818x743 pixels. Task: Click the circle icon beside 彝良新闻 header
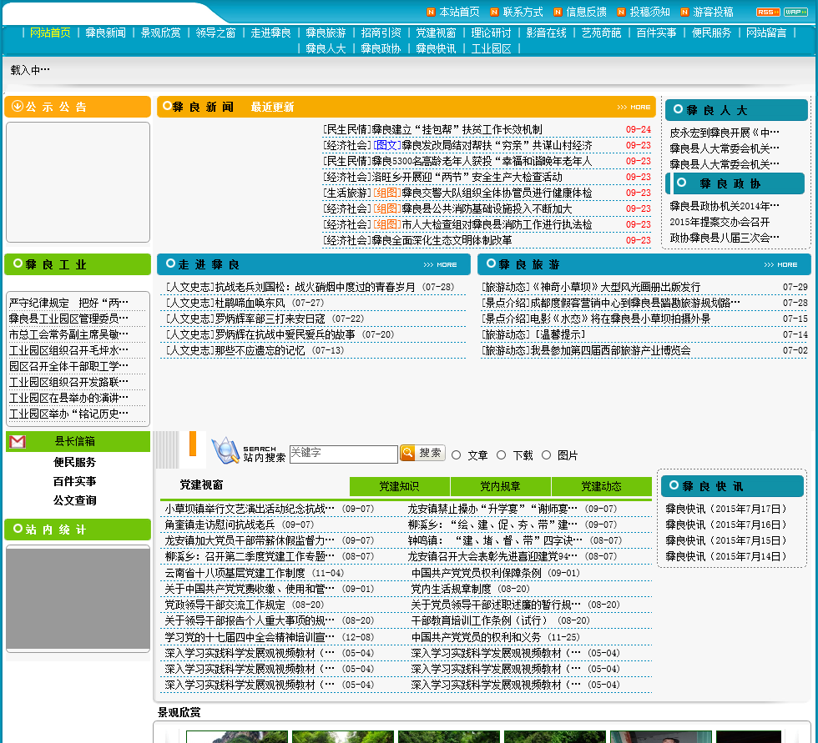pyautogui.click(x=167, y=106)
